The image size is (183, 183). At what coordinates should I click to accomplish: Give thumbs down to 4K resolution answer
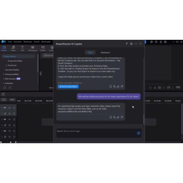point(122,117)
